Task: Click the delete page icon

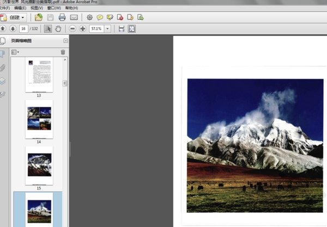Action: coord(120,17)
